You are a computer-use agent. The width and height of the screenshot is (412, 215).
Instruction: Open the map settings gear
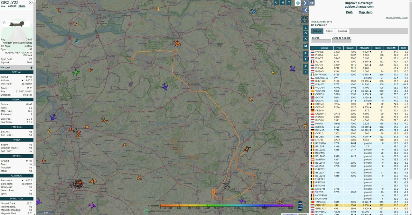coord(304,20)
